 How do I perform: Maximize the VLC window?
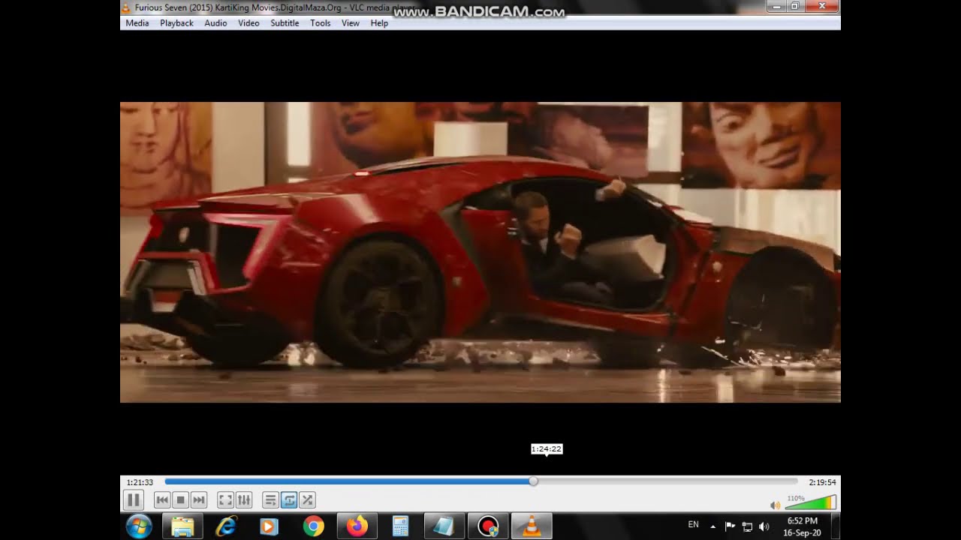pyautogui.click(x=795, y=7)
